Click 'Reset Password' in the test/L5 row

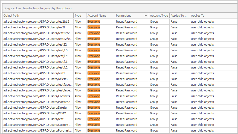tap(127, 50)
